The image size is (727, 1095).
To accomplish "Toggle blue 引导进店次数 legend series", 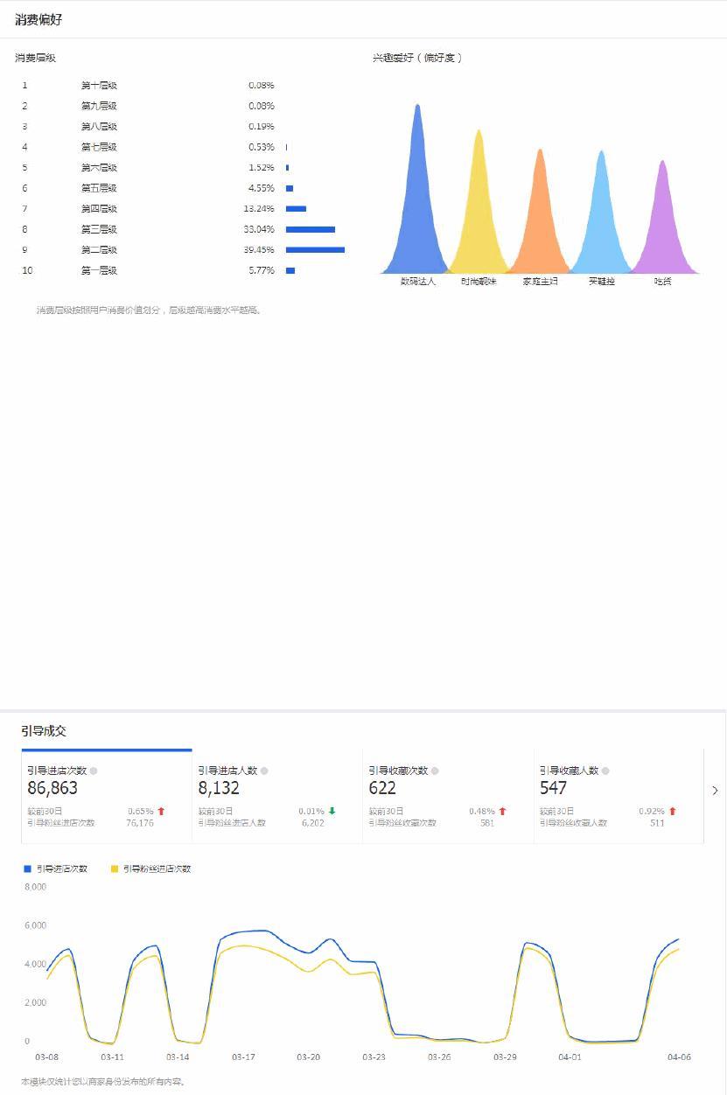I will pyautogui.click(x=56, y=868).
